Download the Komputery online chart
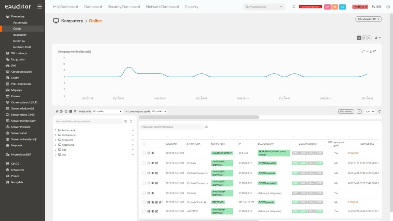This screenshot has width=393, height=221. (x=370, y=51)
